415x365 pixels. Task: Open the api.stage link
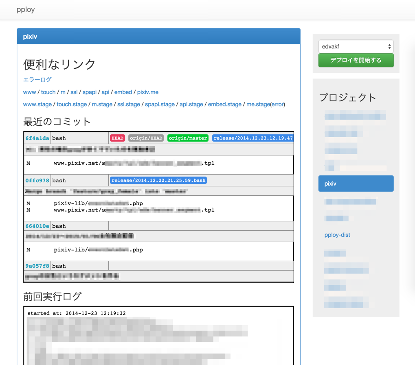(191, 104)
